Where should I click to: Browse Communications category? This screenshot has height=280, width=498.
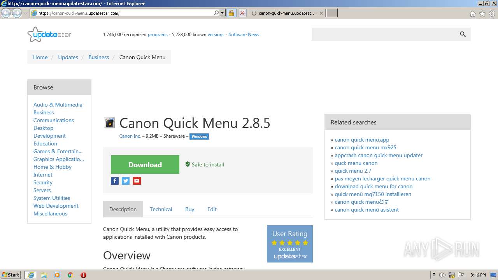(x=54, y=120)
